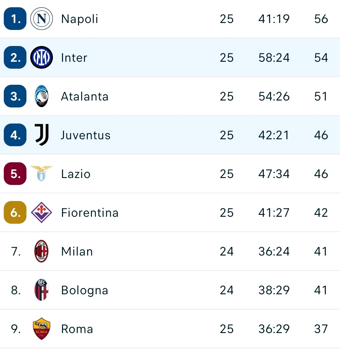
Task: Open Bologna via its BFC crest
Action: [x=41, y=290]
